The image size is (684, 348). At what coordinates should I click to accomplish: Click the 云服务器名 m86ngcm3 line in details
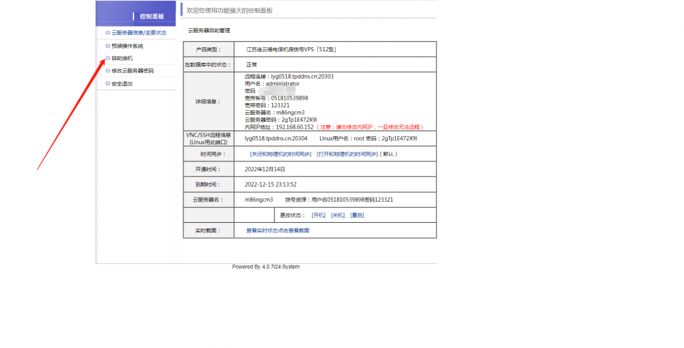coord(275,113)
